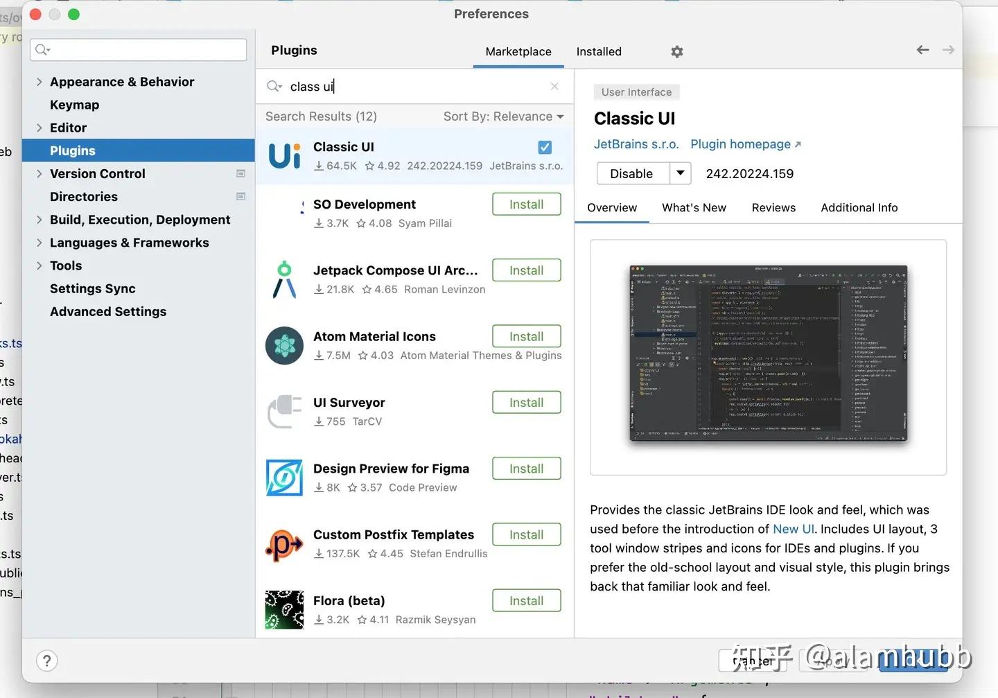Click the Atom Material Icons plugin icon

click(284, 345)
